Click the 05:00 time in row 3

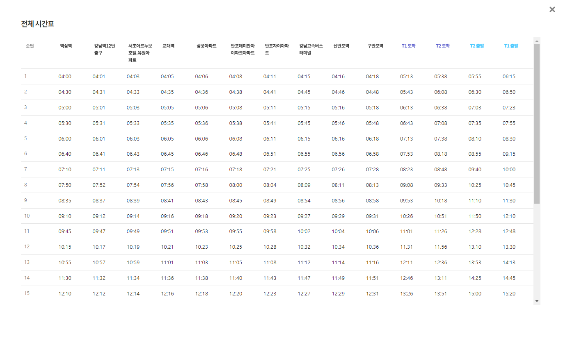click(x=65, y=108)
